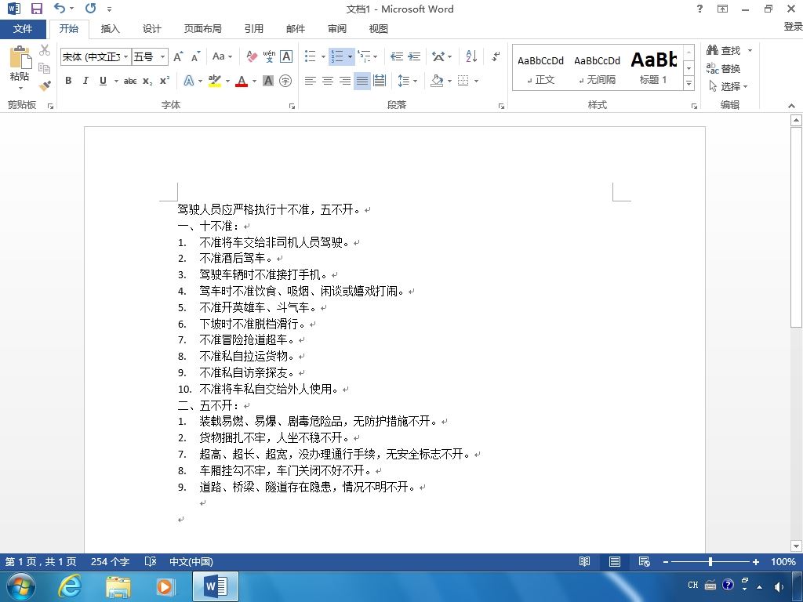Screen dimensions: 803x602
Task: Click the zoom slider handle
Action: [710, 561]
